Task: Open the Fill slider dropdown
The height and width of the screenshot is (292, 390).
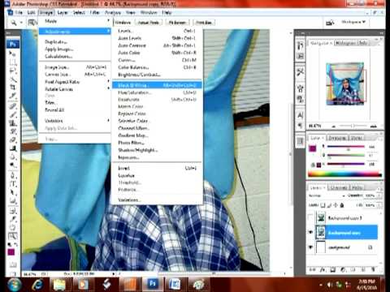Action: tap(379, 205)
